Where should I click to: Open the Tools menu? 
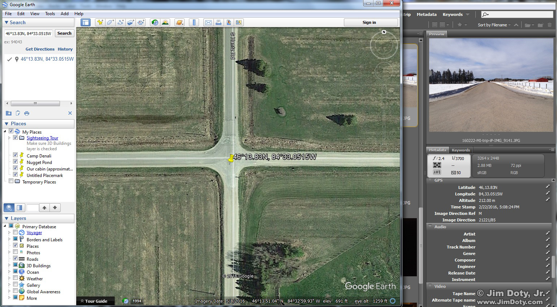tap(50, 14)
